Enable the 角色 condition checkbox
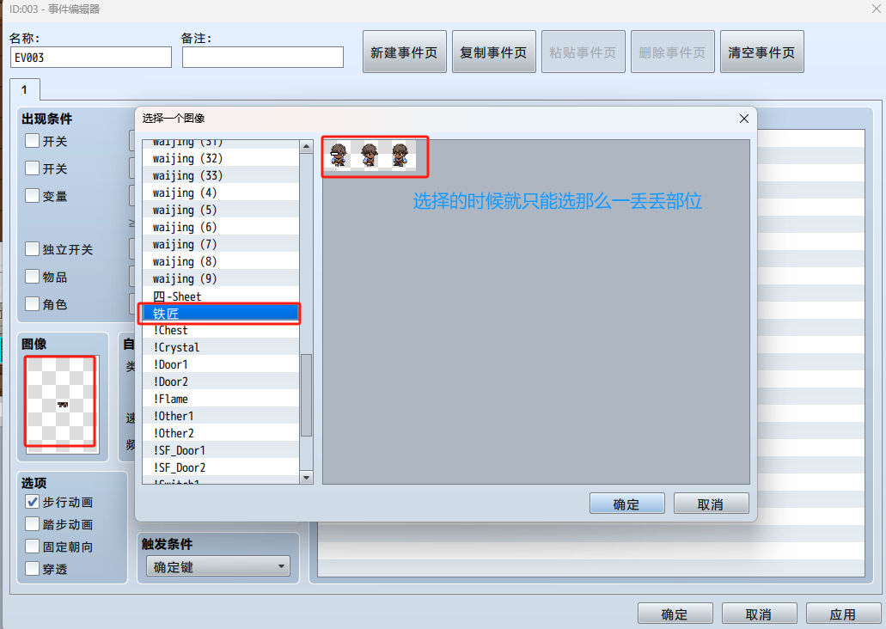Viewport: 886px width, 629px height. tap(32, 304)
